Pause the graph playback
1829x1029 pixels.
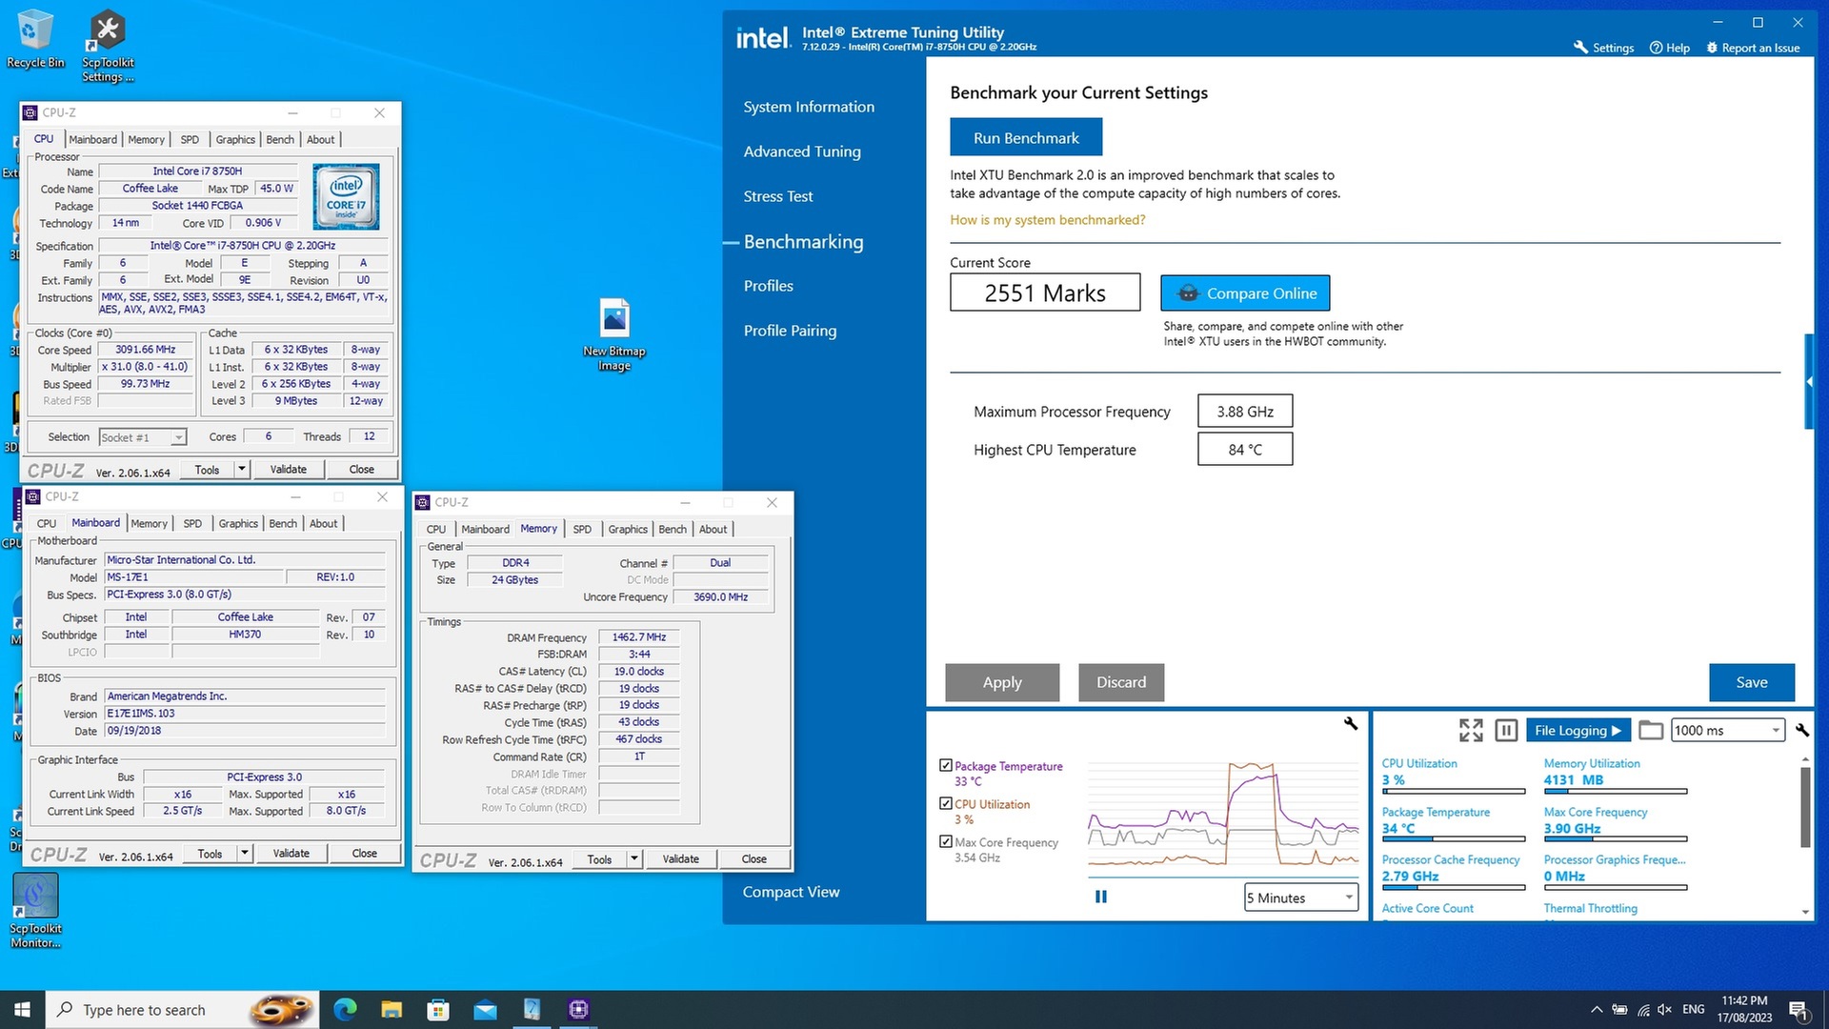(x=1101, y=897)
